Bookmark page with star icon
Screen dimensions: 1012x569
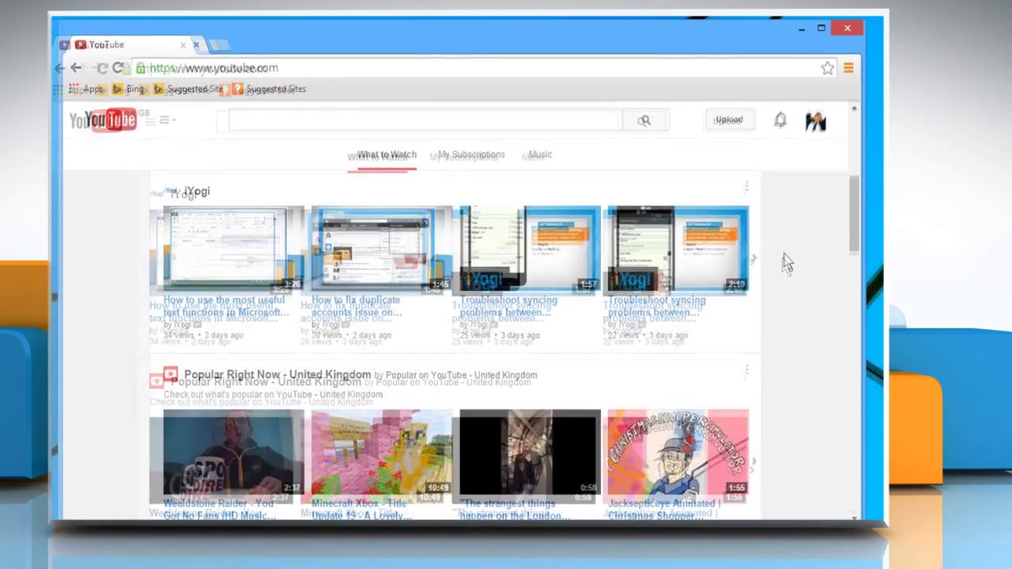827,68
